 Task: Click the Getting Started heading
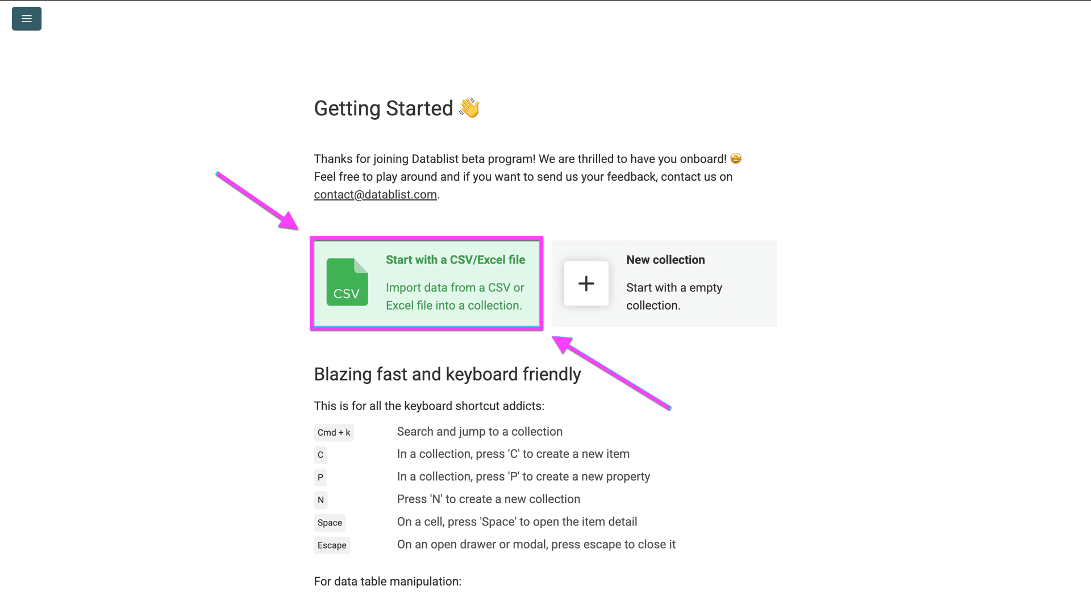tap(384, 108)
